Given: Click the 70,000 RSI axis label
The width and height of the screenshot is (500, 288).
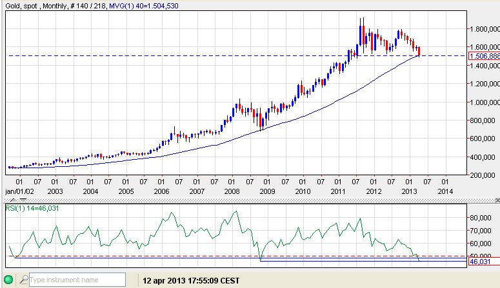Looking at the screenshot, I should [481, 231].
